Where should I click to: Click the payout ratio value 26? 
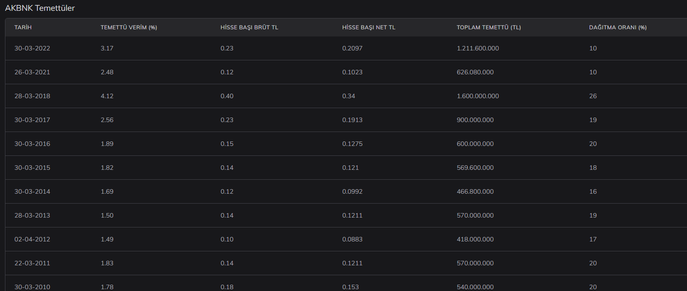point(593,96)
